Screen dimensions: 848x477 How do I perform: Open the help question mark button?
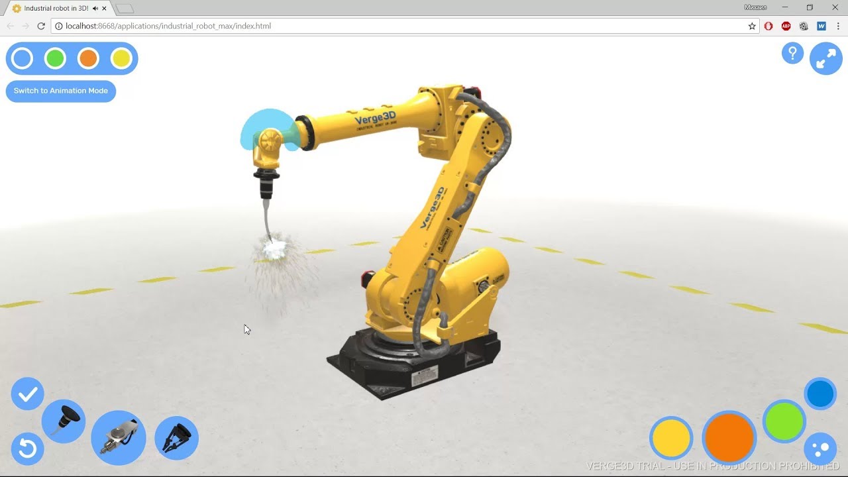[x=792, y=53]
